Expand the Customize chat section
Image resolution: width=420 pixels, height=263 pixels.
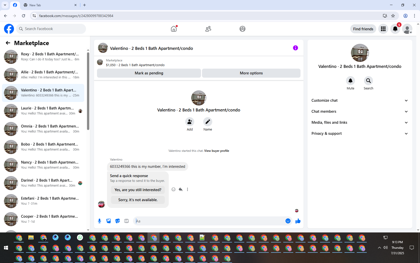point(359,100)
